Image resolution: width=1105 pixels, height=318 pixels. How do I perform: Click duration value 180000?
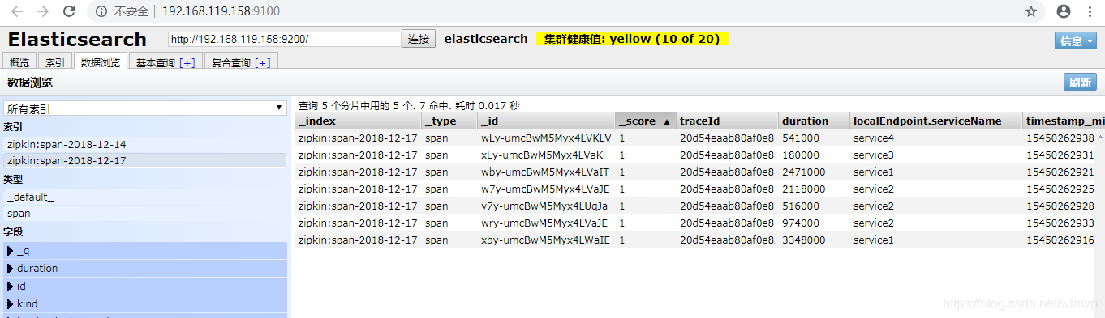pyautogui.click(x=800, y=155)
